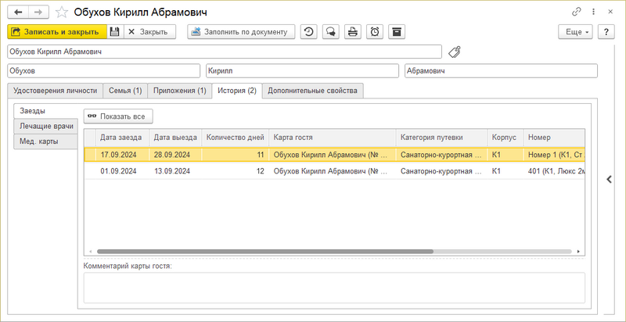
Task: Switch to Приложения (1) tab
Action: (x=180, y=91)
